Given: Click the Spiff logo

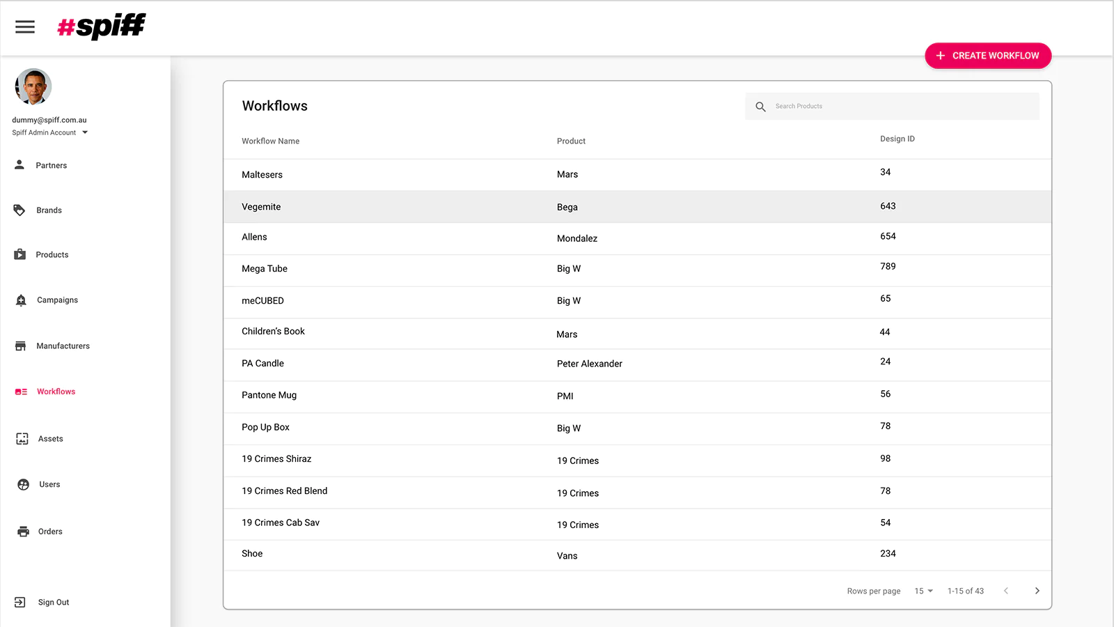Looking at the screenshot, I should [x=102, y=26].
